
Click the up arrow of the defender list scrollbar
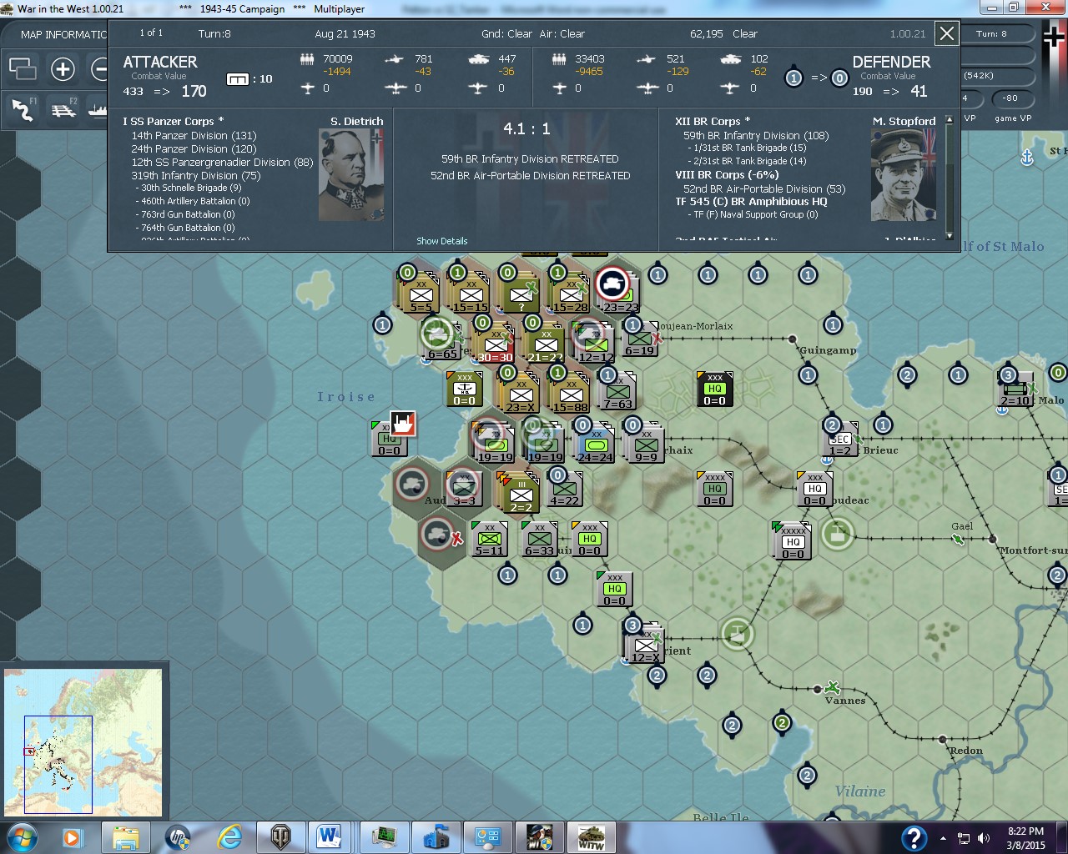tap(949, 121)
